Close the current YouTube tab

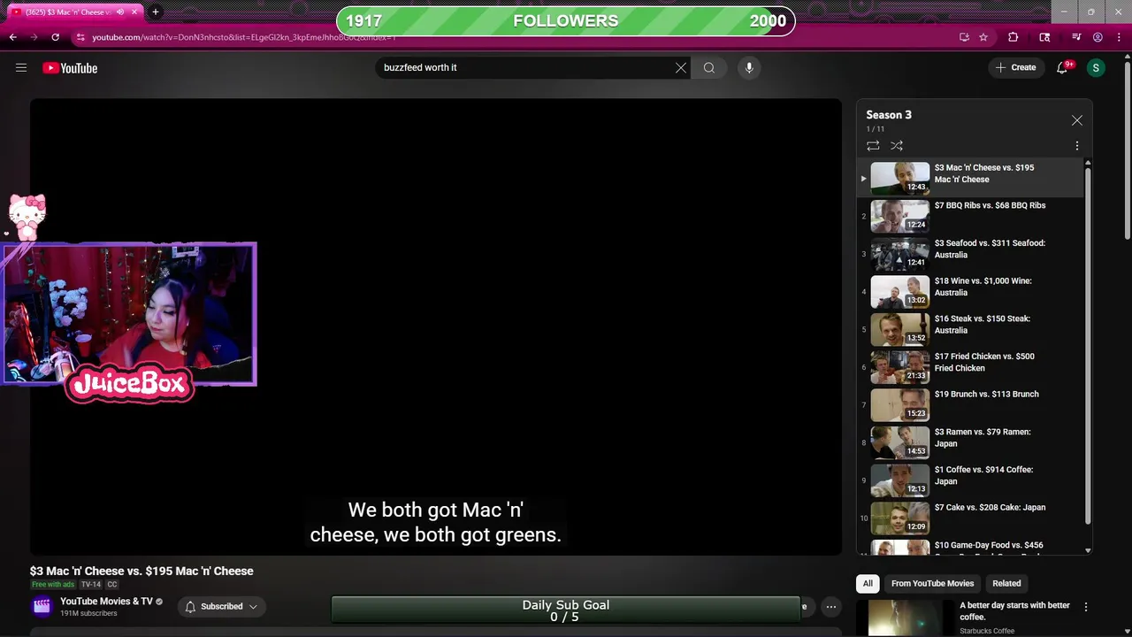point(134,12)
